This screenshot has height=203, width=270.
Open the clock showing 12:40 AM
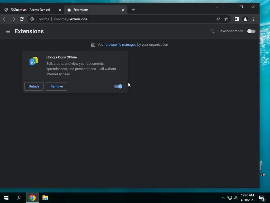pos(247,198)
